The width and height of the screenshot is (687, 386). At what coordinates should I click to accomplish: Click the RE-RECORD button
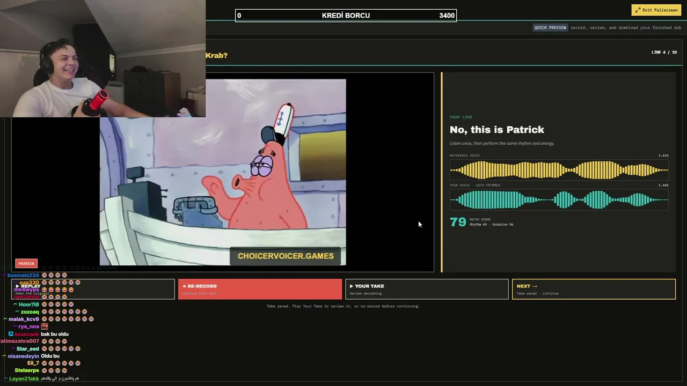pos(260,289)
